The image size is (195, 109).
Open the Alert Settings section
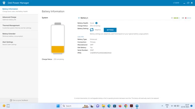19,43
